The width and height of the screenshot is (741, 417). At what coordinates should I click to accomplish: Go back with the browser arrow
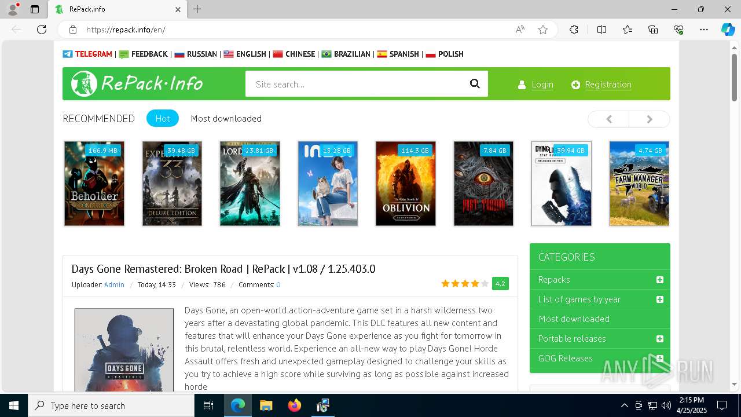pos(16,30)
